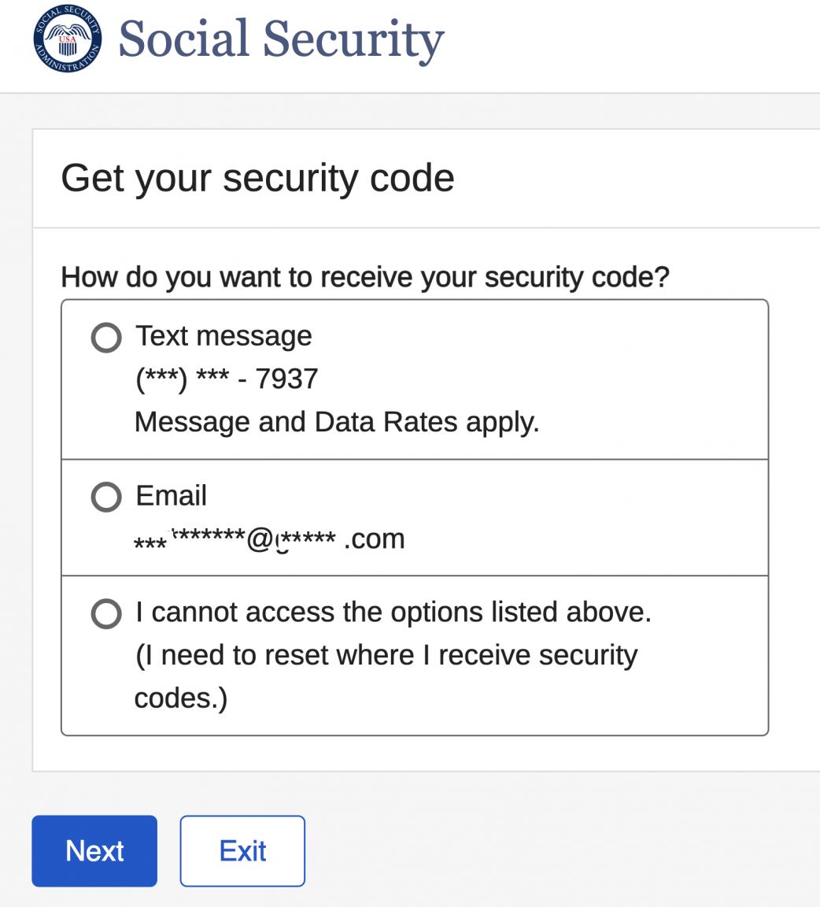Select the Text message radio button
The width and height of the screenshot is (820, 907).
(106, 338)
